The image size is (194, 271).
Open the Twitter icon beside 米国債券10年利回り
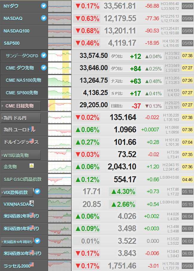37,241
